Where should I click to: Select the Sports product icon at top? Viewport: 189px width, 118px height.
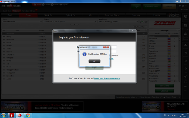coord(55,5)
